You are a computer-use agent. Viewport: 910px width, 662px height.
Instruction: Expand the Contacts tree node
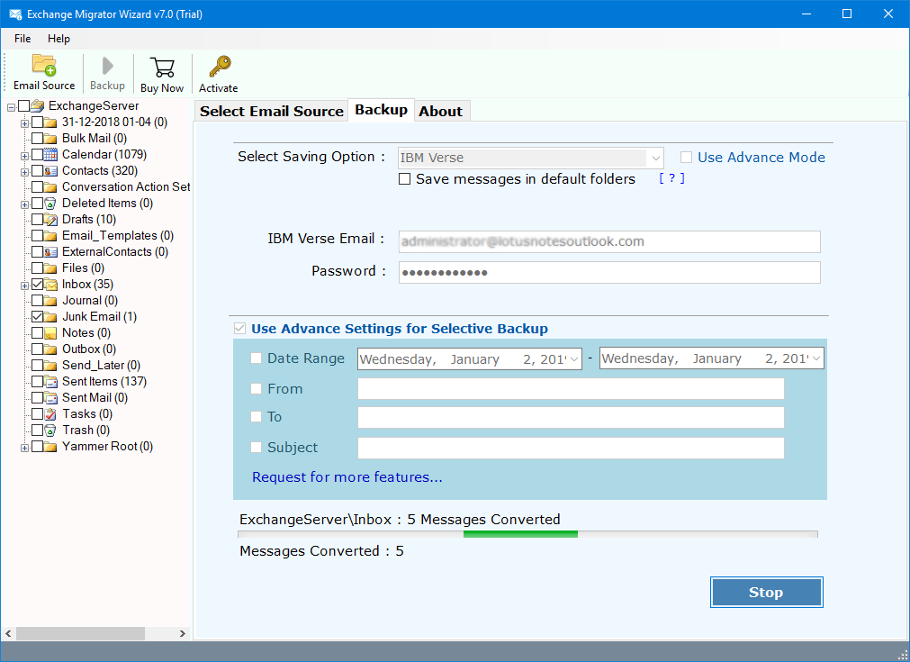point(24,172)
